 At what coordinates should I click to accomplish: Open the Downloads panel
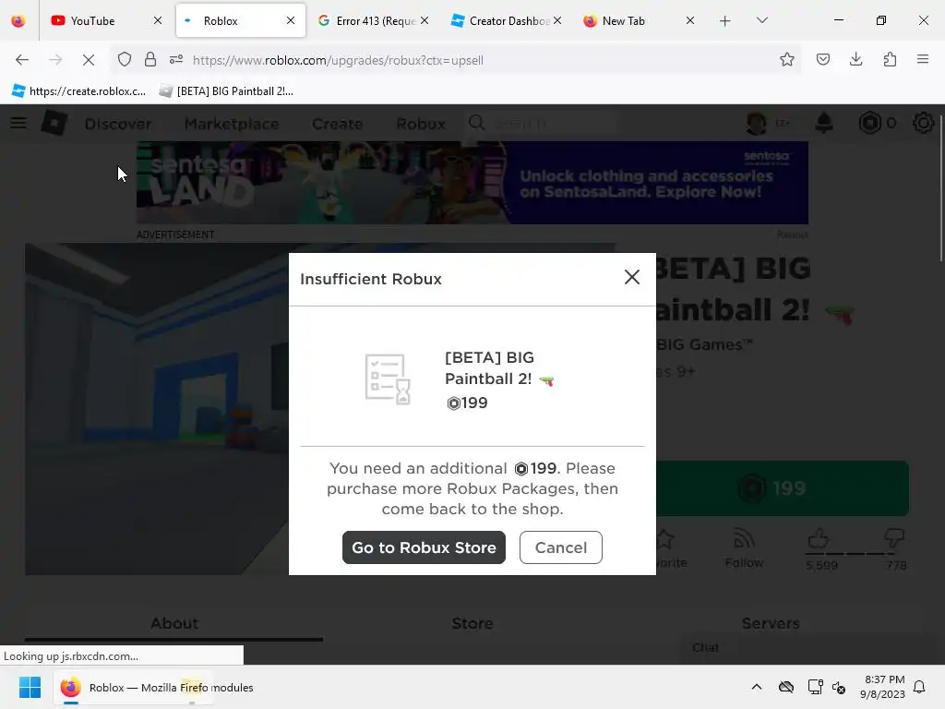point(855,59)
